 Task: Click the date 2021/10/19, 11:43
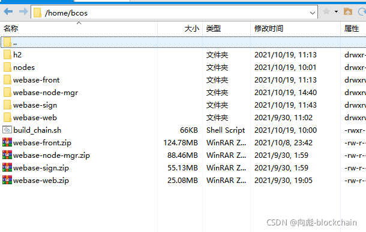pos(285,105)
